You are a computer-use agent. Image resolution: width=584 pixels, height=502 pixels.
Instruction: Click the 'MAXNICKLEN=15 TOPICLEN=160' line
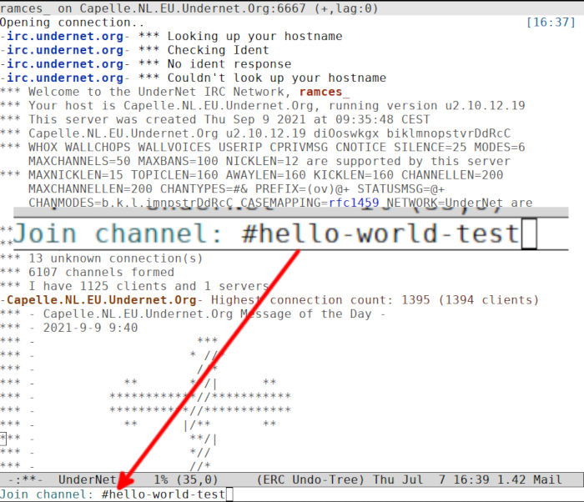coord(252,175)
